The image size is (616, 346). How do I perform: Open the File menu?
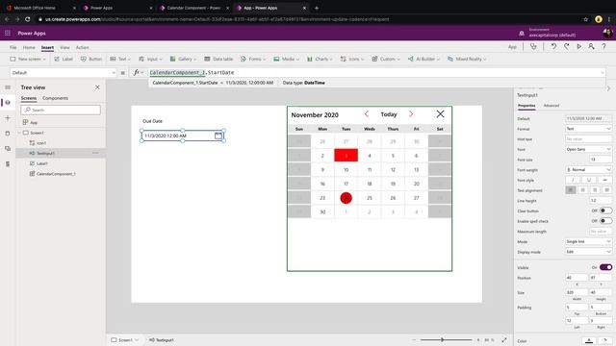click(13, 47)
